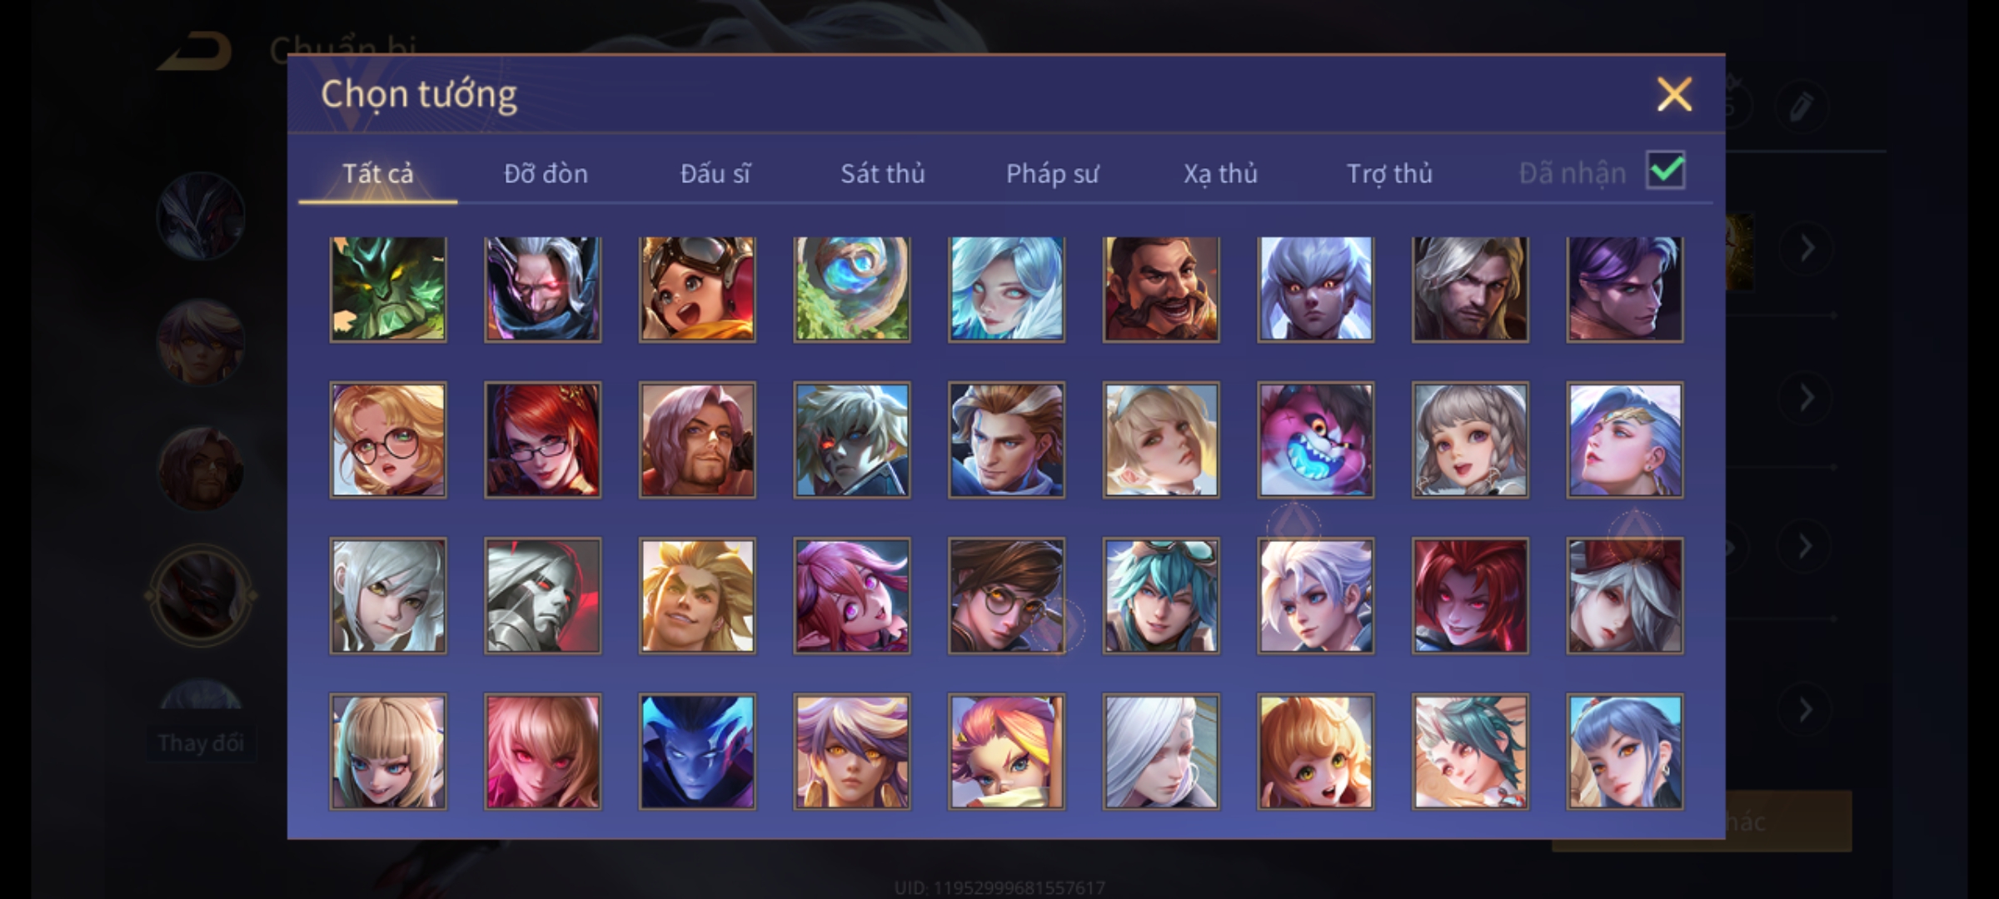Viewport: 1999px width, 899px height.
Task: Toggle the Đã nhận checkbox
Action: tap(1666, 171)
